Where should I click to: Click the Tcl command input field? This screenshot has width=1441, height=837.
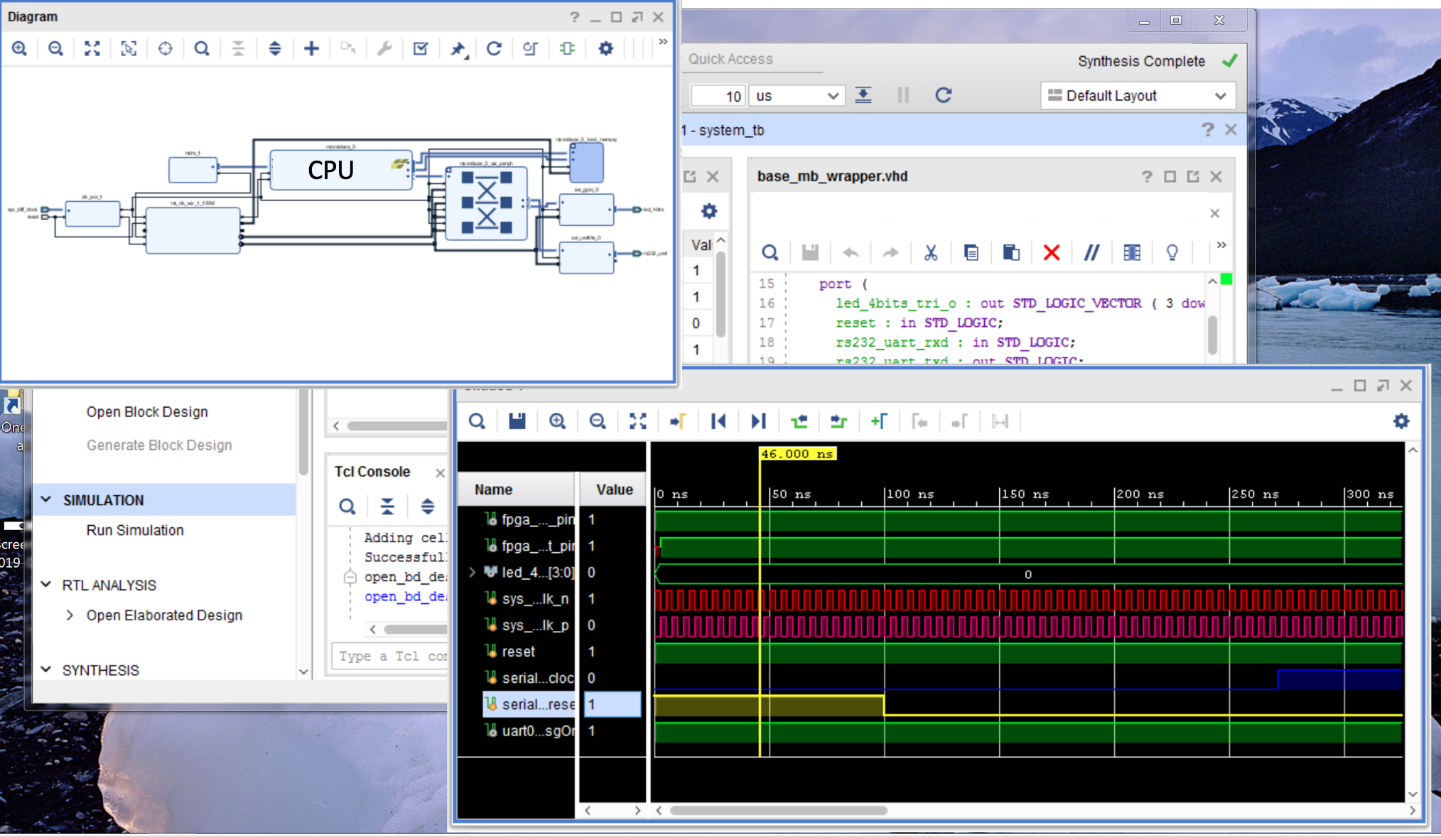pos(391,656)
